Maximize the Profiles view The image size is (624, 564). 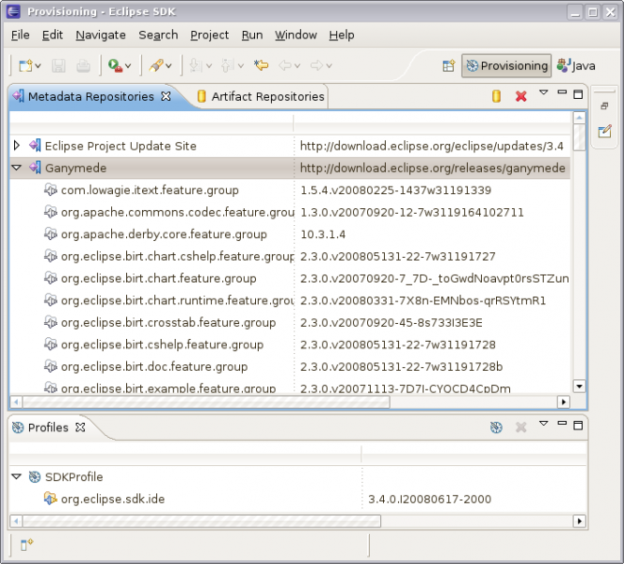578,425
